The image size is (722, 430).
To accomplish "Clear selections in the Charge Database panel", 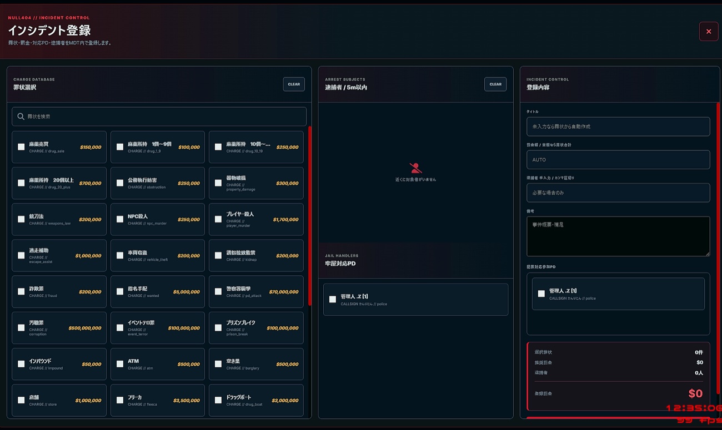I will point(294,84).
